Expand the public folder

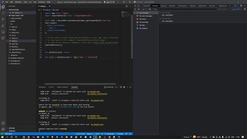click(13, 21)
